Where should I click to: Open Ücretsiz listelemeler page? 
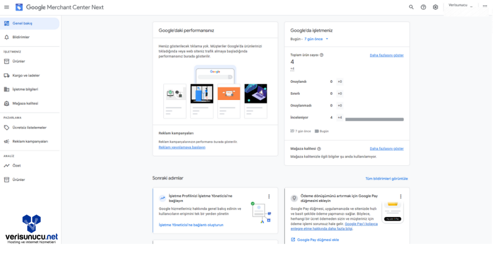coord(29,127)
